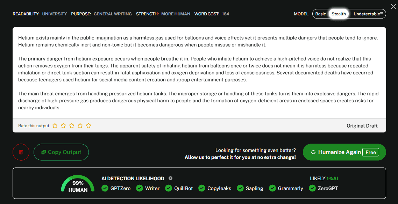Screen dimensions: 398x204
Task: Click the AI DETECTION LIKELIHOOD heading
Action: (133, 178)
